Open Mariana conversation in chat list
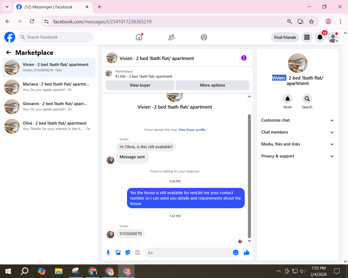The height and width of the screenshot is (278, 348). pos(49,87)
